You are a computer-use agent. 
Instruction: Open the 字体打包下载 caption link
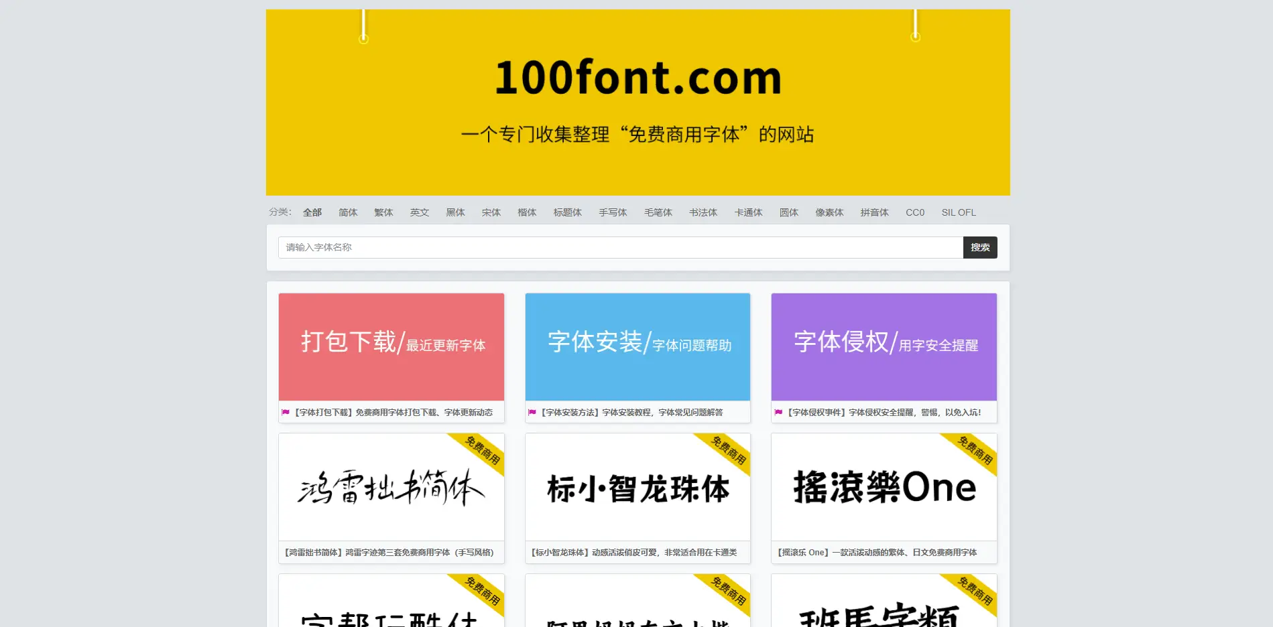click(x=393, y=413)
